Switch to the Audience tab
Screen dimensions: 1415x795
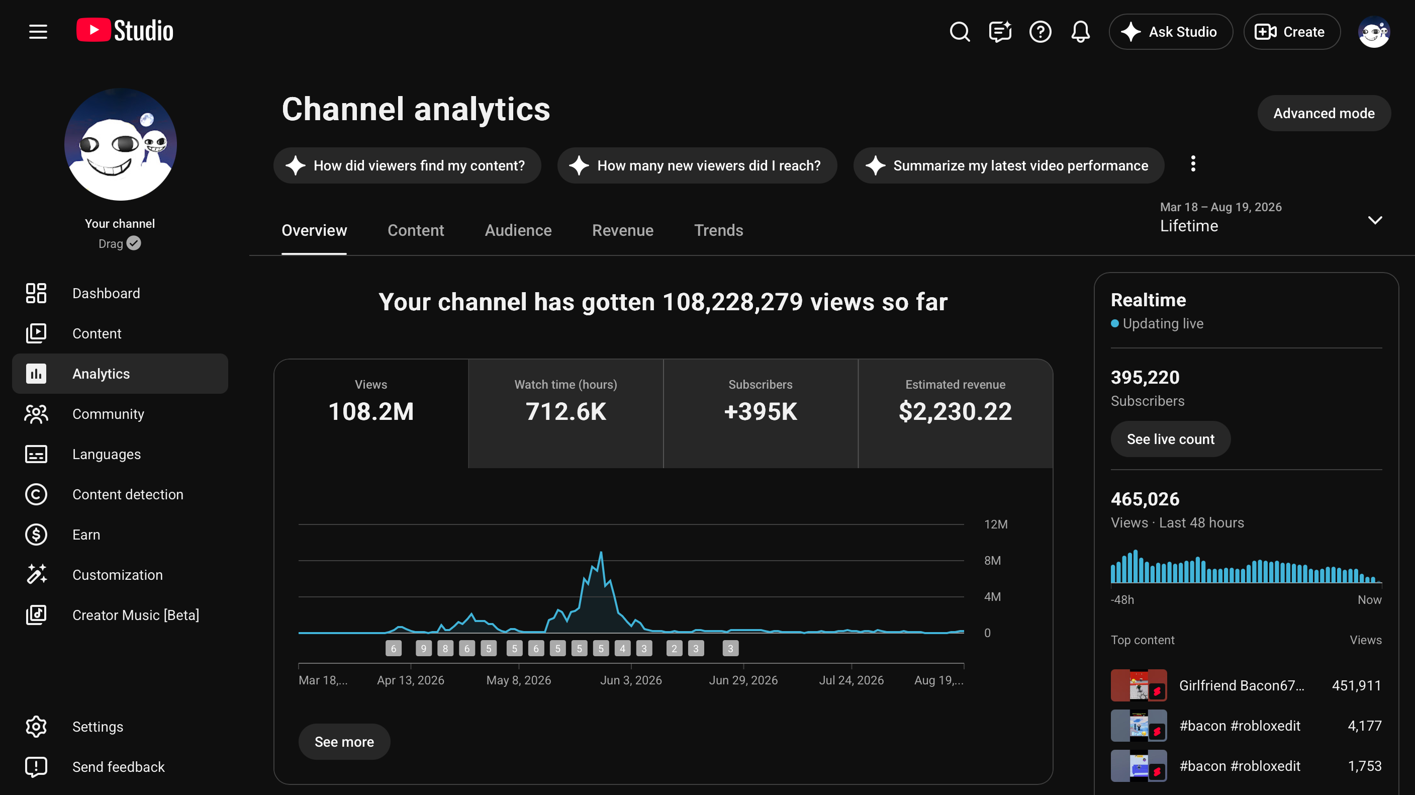coord(517,230)
